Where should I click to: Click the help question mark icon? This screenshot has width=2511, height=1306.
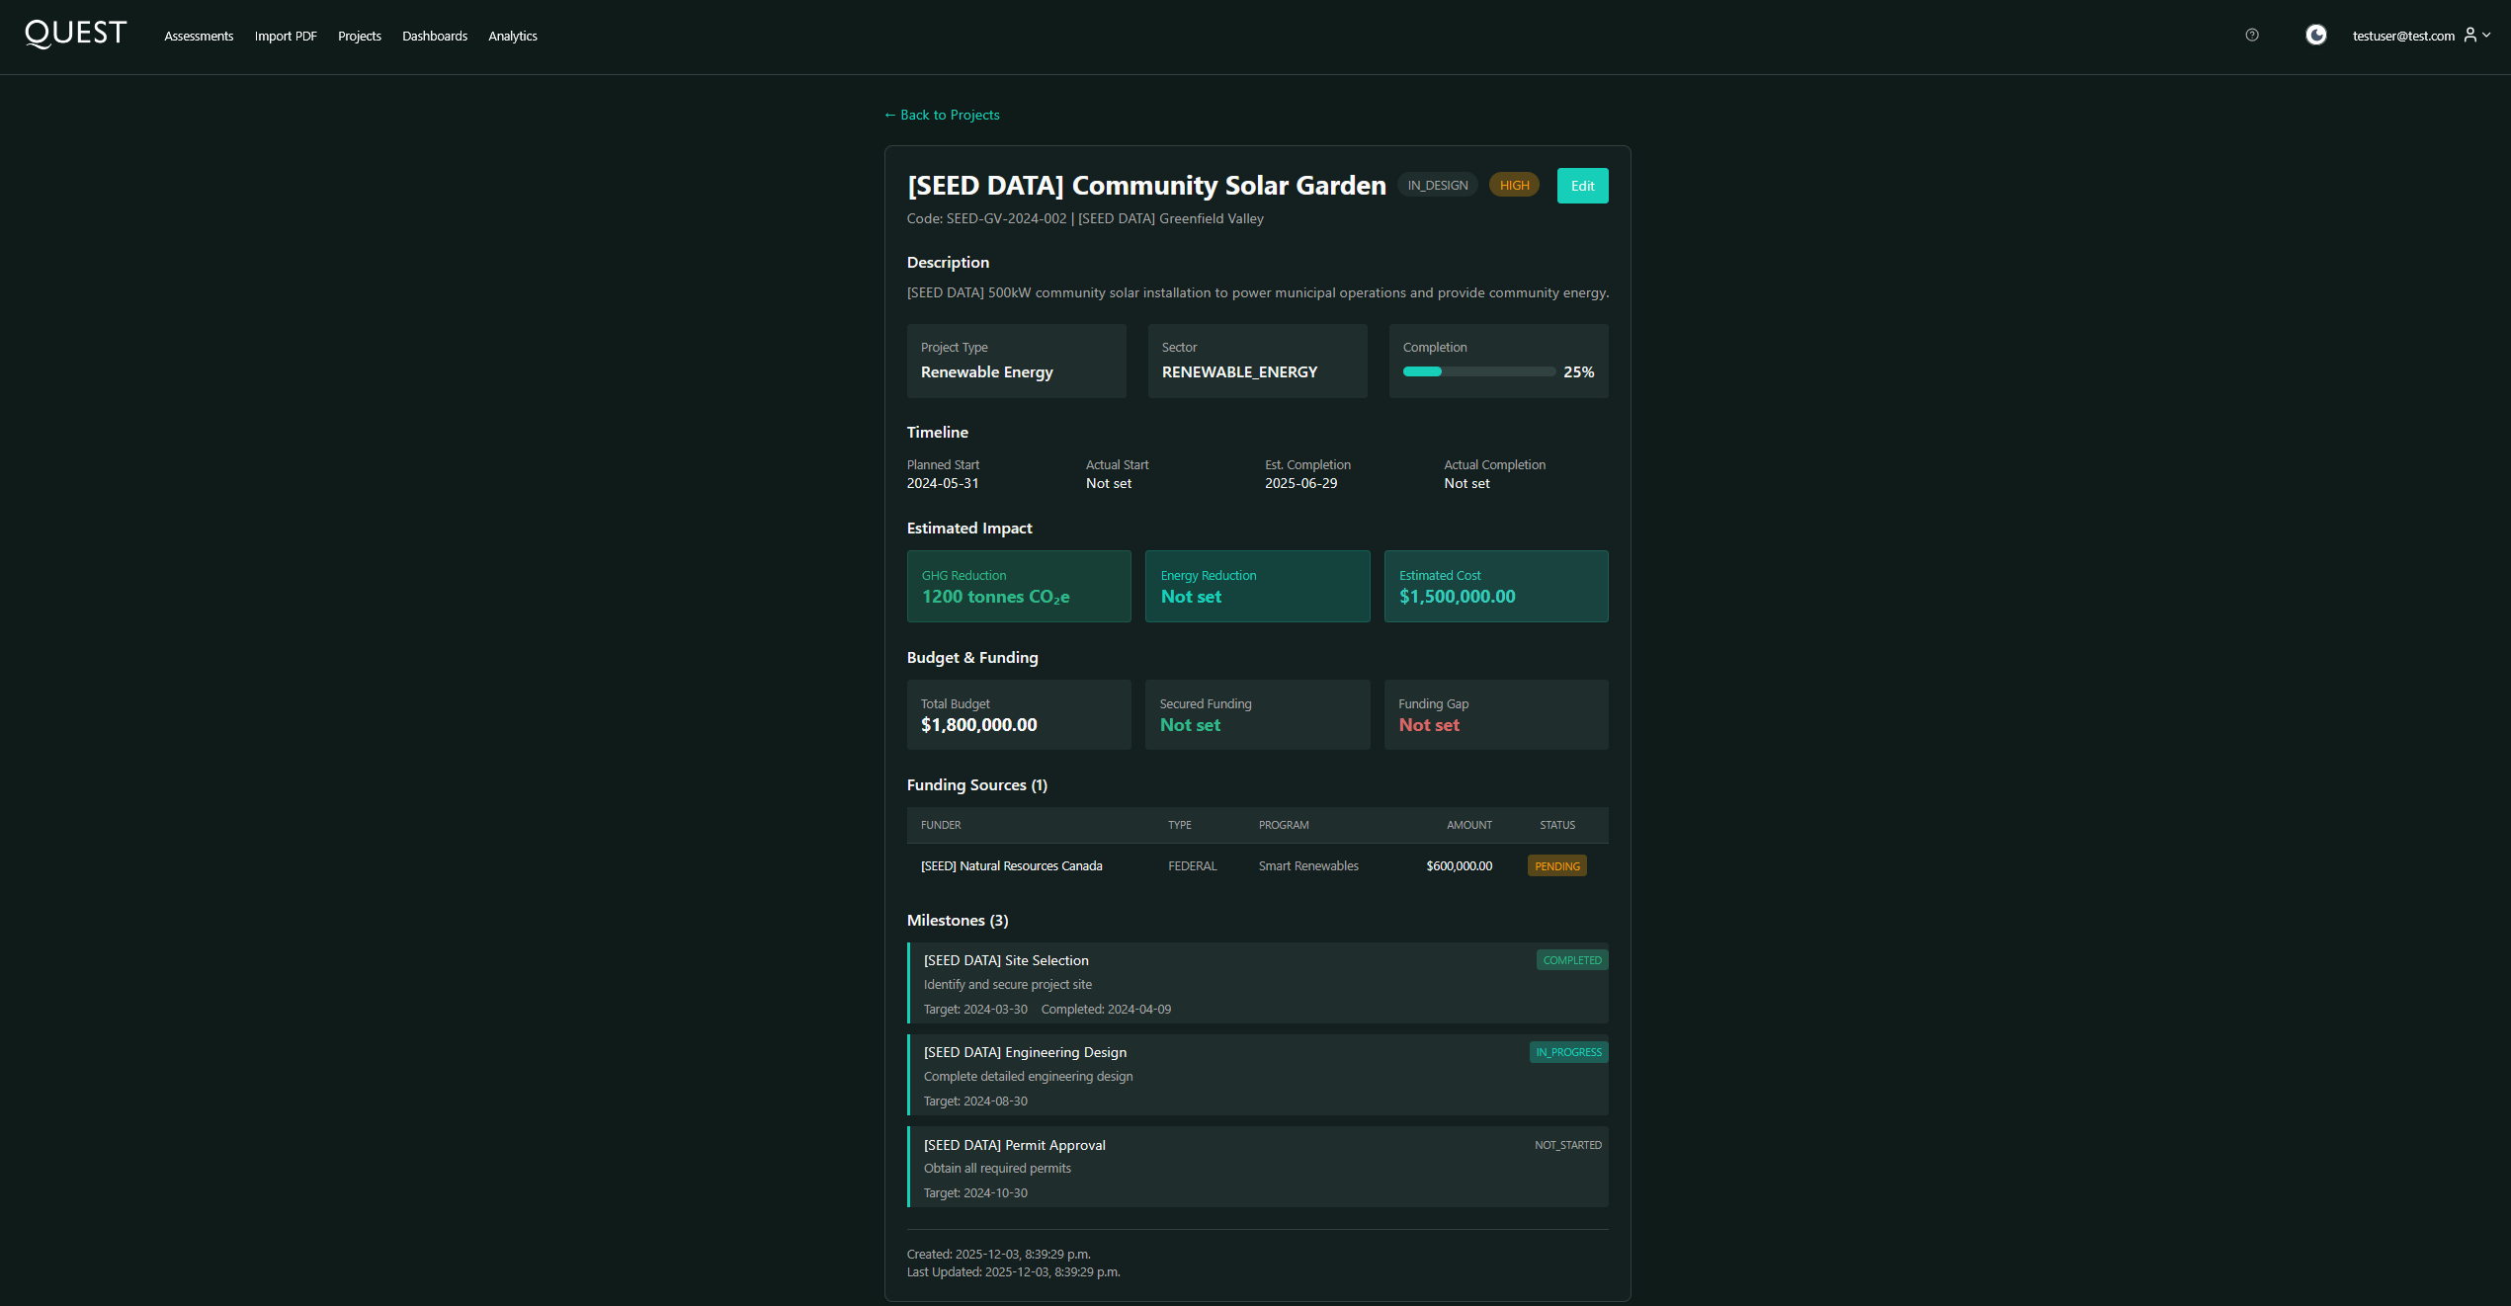pos(2251,36)
